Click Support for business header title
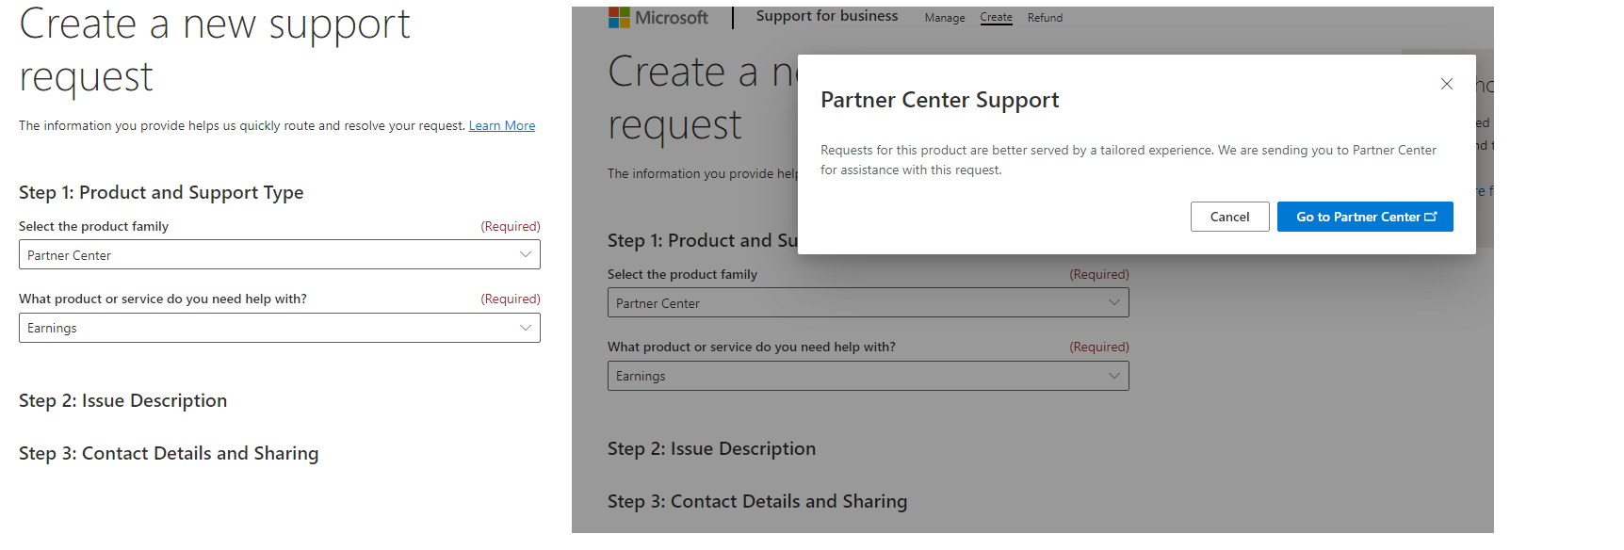 coord(827,16)
